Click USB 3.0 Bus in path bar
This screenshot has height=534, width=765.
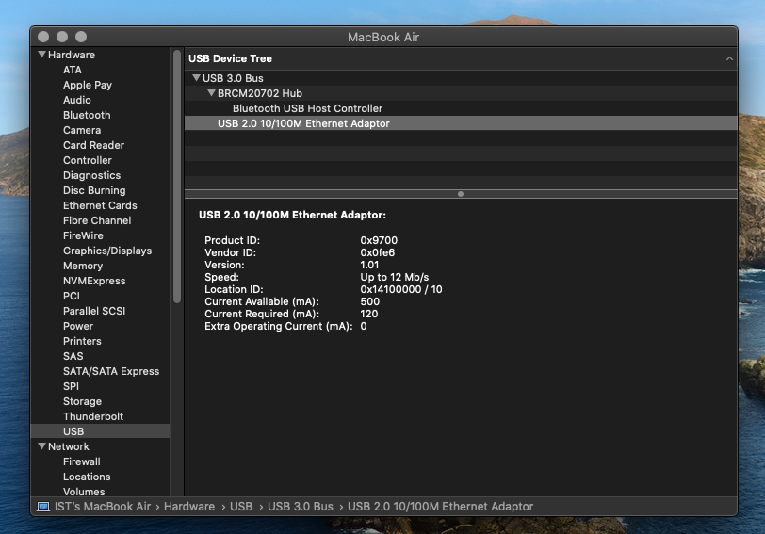(x=300, y=507)
